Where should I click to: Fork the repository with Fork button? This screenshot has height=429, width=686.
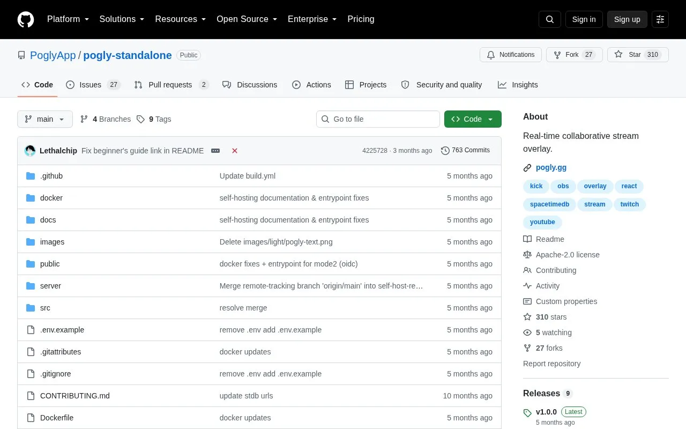[575, 55]
